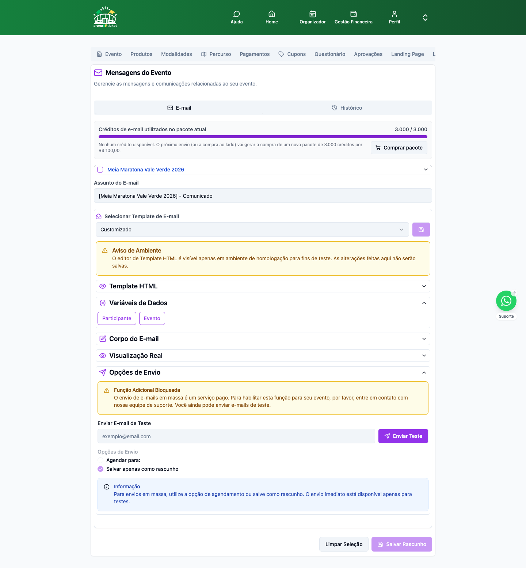The image size is (526, 568).
Task: Open Organizador calendar icon
Action: coord(313,14)
